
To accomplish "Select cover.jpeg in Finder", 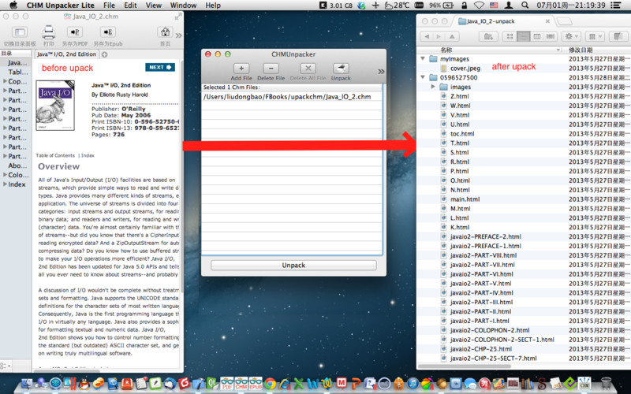I will 465,69.
